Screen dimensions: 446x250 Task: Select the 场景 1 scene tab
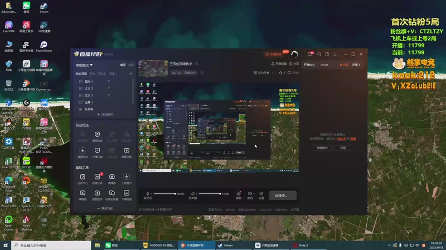pos(113,74)
